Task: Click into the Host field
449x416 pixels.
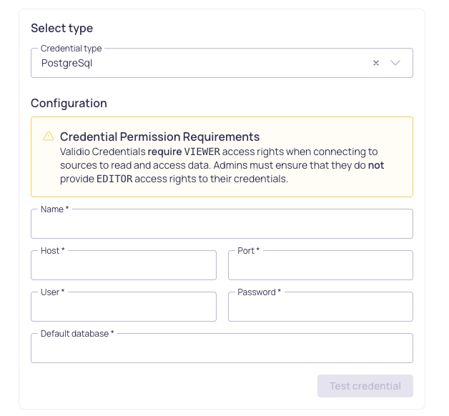Action: coord(124,266)
